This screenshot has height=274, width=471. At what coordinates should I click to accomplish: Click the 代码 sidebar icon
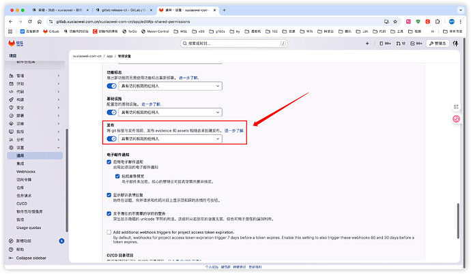coord(10,91)
